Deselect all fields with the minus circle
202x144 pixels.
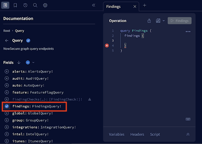28,63
